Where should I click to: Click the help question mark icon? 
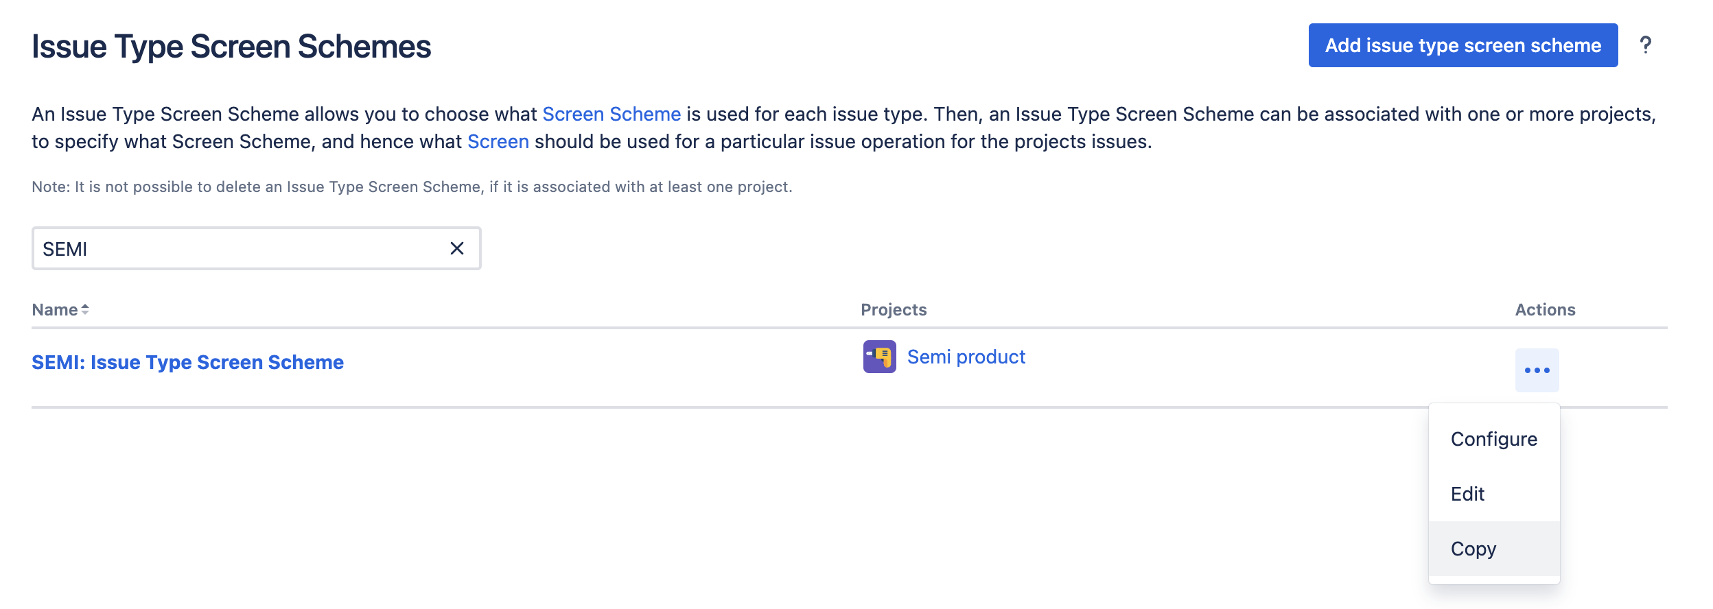[x=1645, y=45]
